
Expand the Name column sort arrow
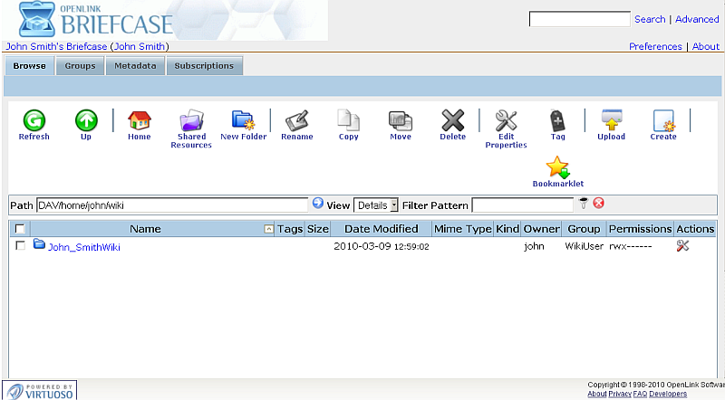click(268, 229)
